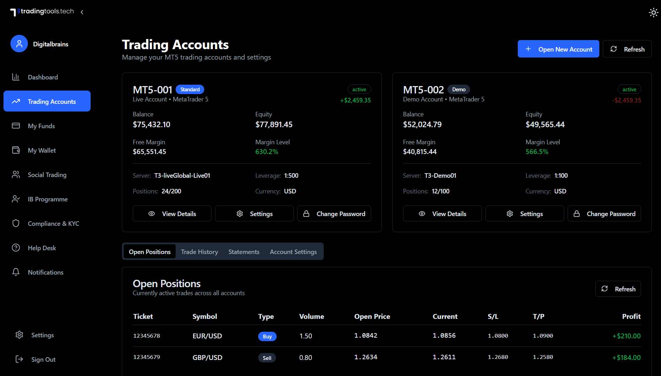This screenshot has height=376, width=661.
Task: Click the Digitalbrains profile avatar
Action: pos(19,44)
